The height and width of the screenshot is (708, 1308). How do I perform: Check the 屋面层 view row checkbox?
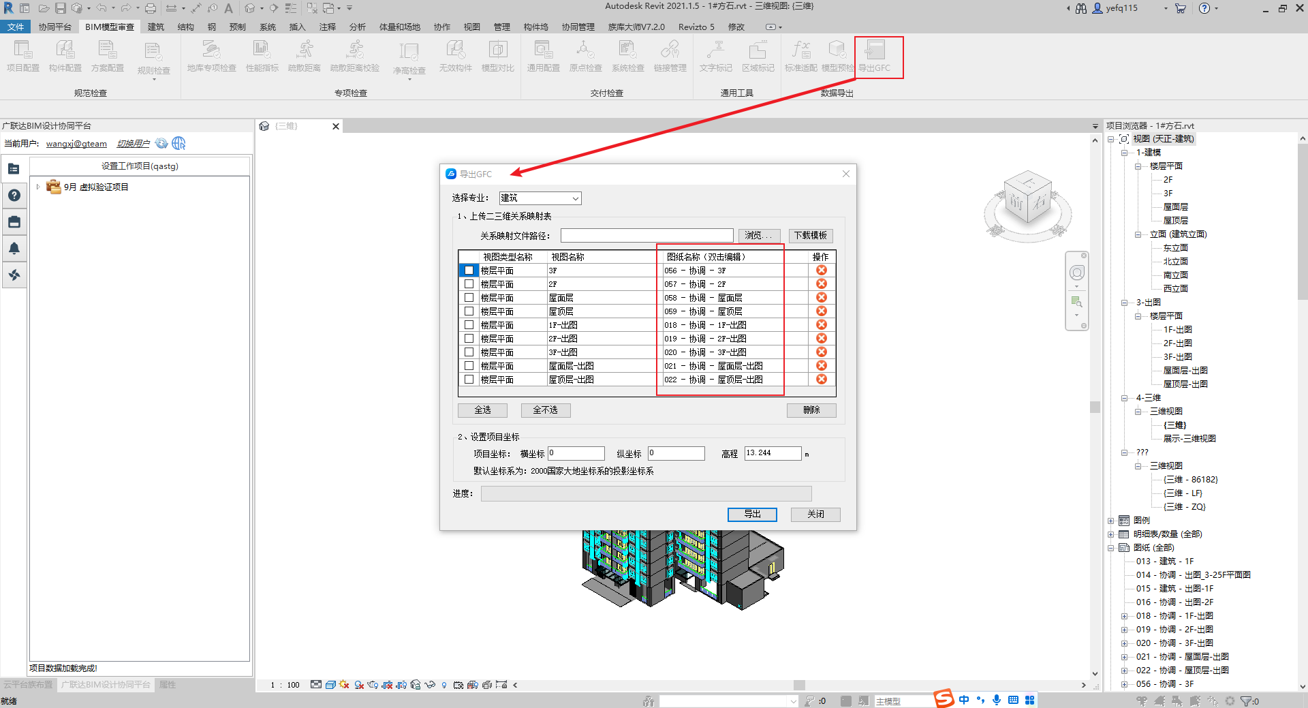[x=469, y=298]
